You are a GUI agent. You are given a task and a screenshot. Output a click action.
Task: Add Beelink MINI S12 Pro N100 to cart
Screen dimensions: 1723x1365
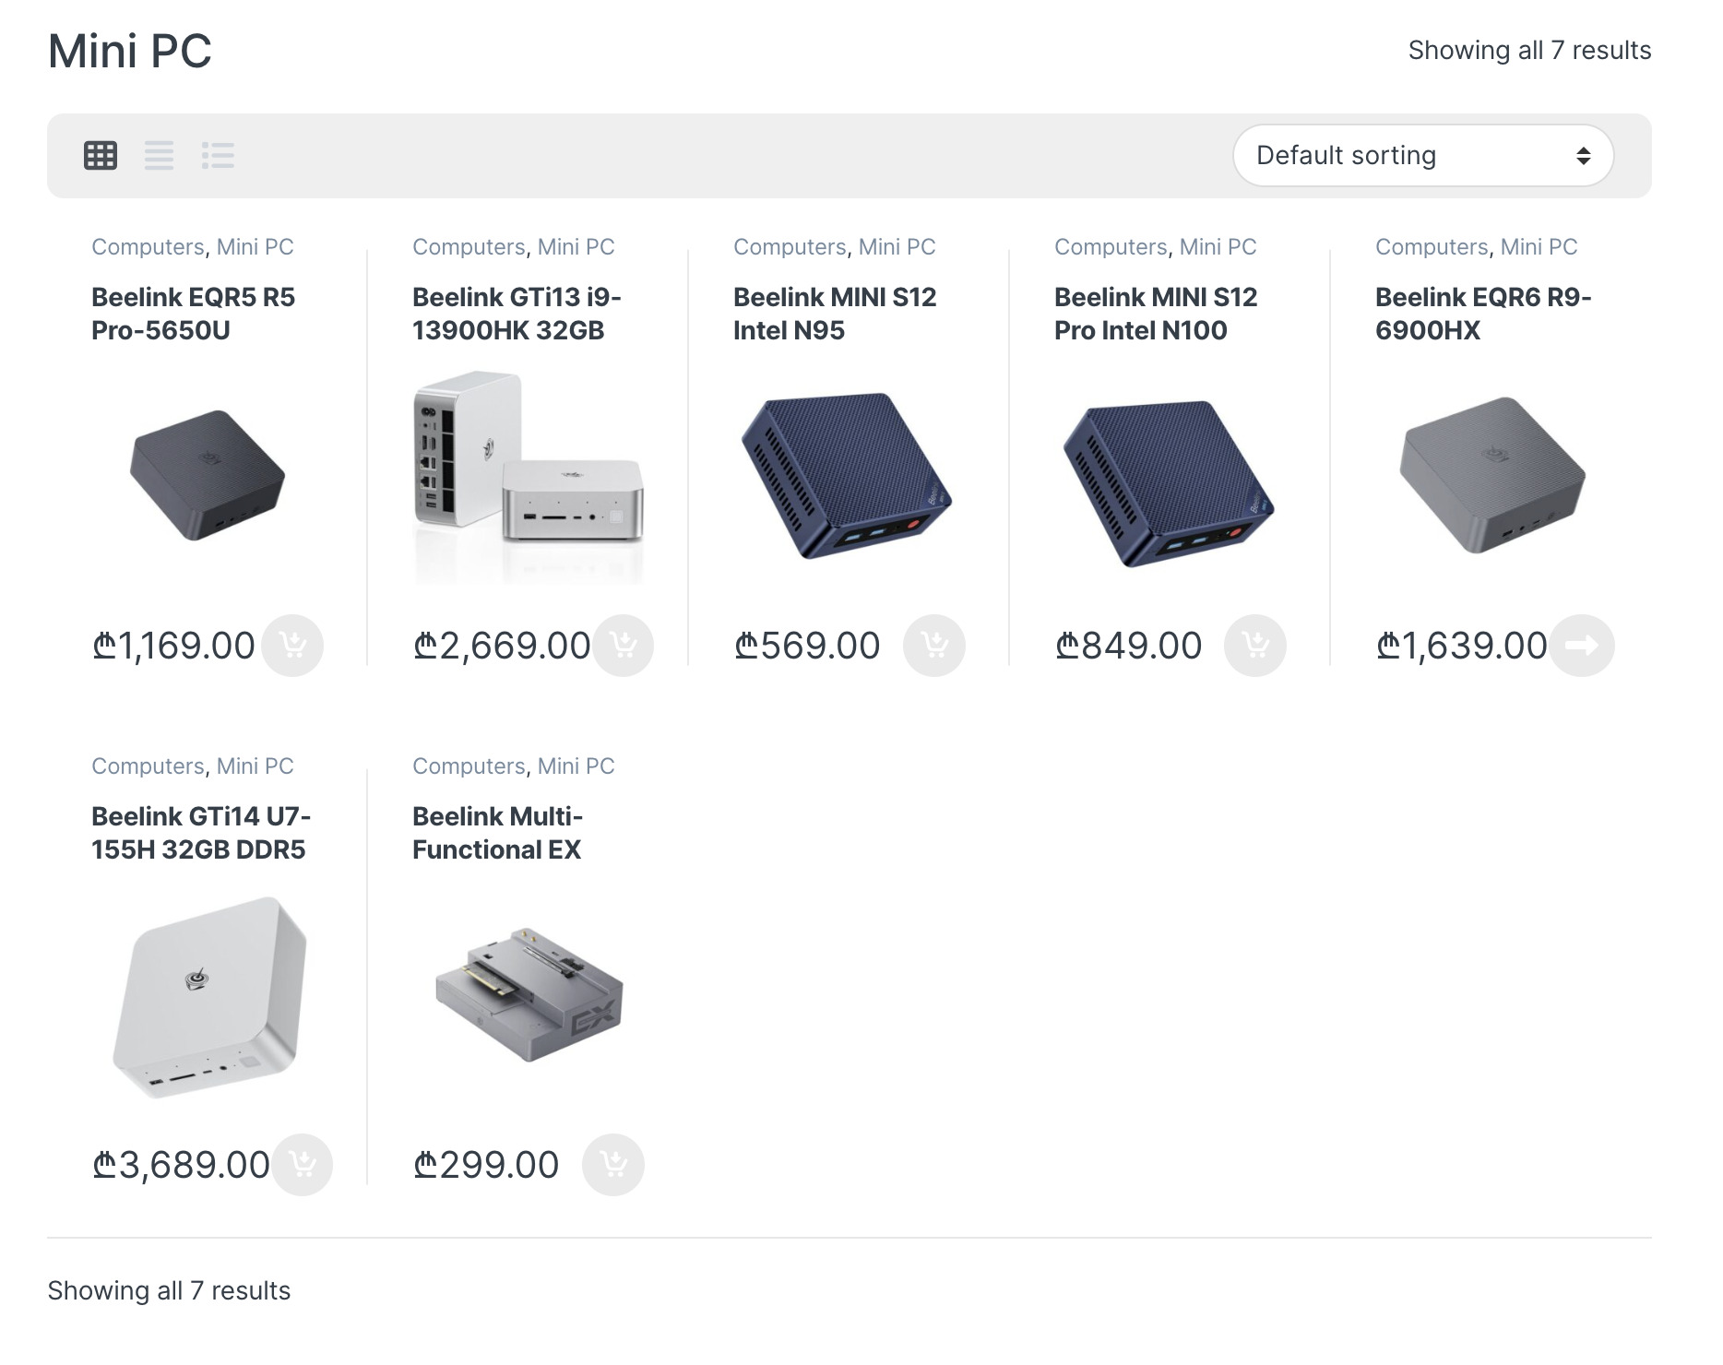[x=1255, y=646]
